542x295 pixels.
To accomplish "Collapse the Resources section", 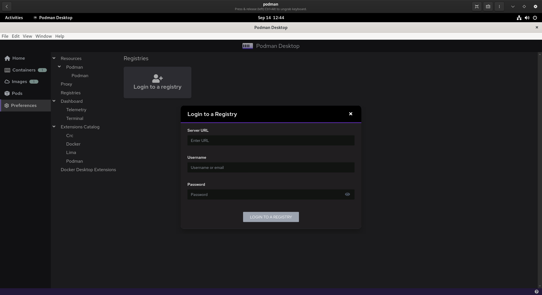I will pyautogui.click(x=54, y=58).
